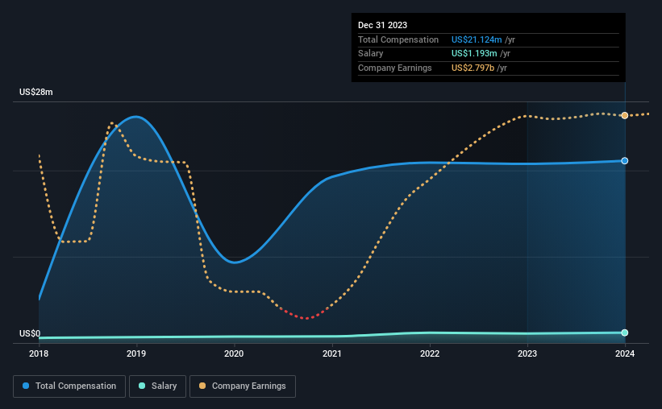Click the orange dot in Company Earnings legend
The height and width of the screenshot is (409, 662).
(202, 386)
